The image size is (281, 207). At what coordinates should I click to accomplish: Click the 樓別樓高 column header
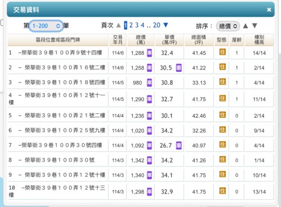pos(259,40)
